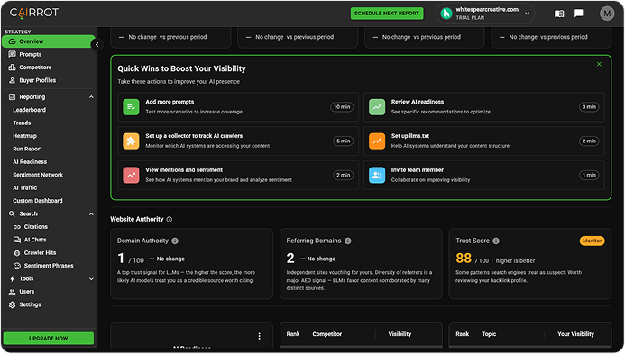Click the Schedule Next Report button

pyautogui.click(x=387, y=14)
